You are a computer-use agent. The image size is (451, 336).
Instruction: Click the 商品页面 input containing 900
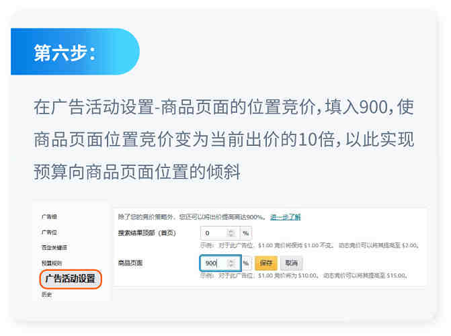tap(220, 263)
